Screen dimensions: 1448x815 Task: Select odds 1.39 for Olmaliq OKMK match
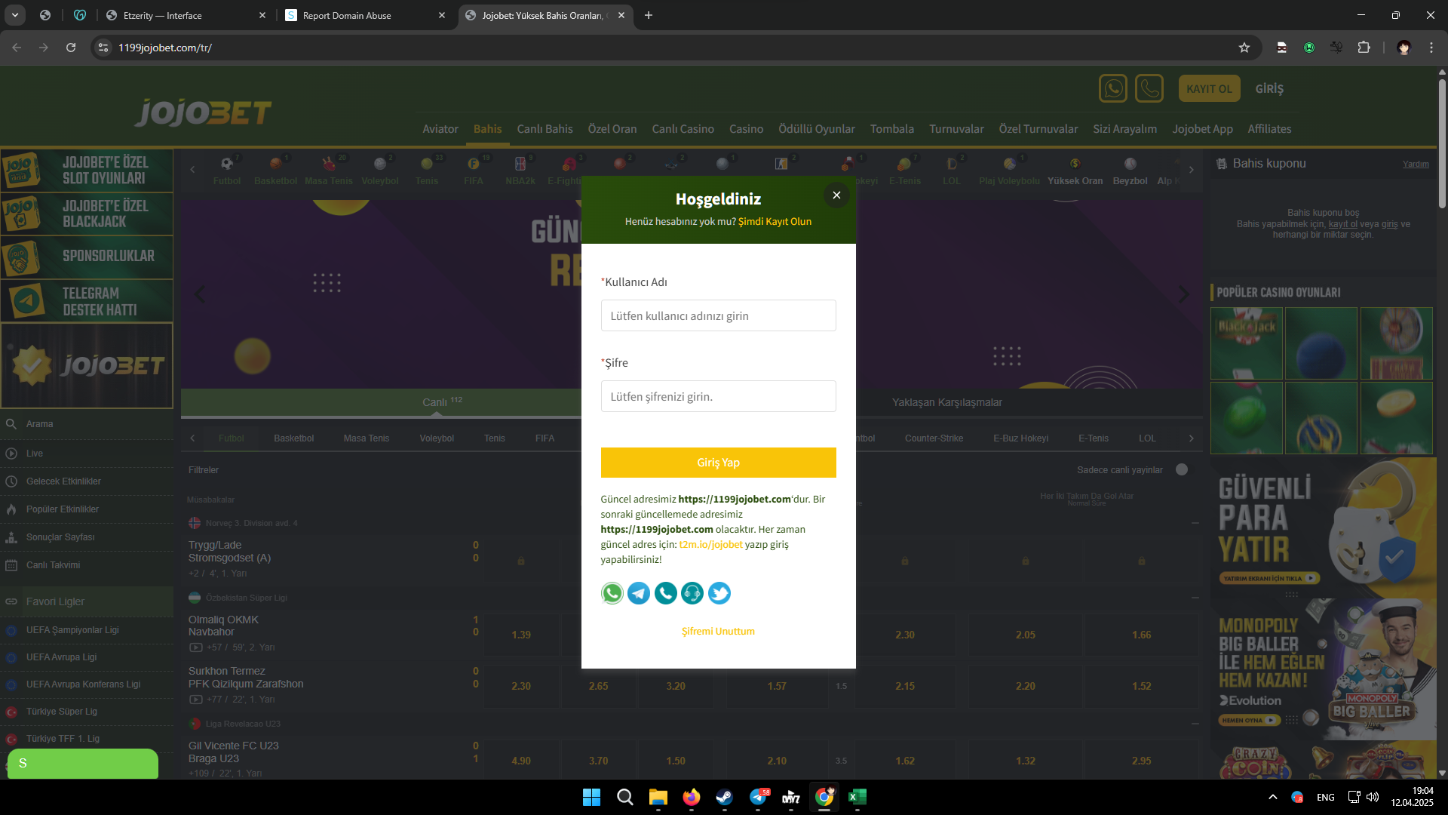click(x=521, y=635)
